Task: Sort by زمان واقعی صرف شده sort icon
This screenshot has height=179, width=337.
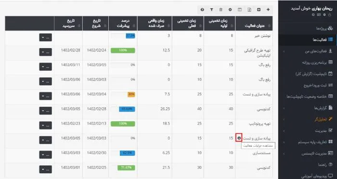Action: 168,26
